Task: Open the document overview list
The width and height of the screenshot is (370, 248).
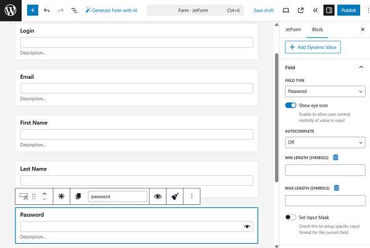Action: click(x=74, y=10)
